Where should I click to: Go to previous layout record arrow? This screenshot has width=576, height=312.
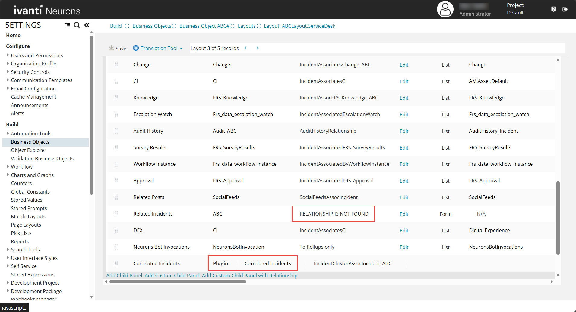245,48
